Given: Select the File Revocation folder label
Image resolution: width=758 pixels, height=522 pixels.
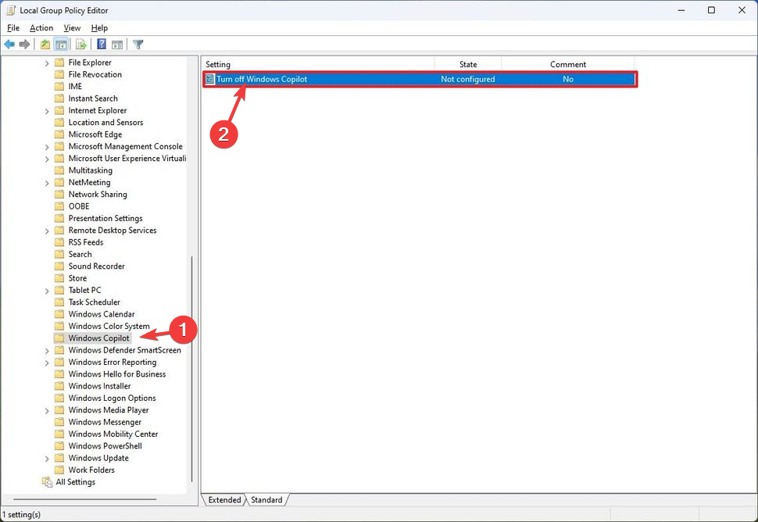Looking at the screenshot, I should (95, 74).
